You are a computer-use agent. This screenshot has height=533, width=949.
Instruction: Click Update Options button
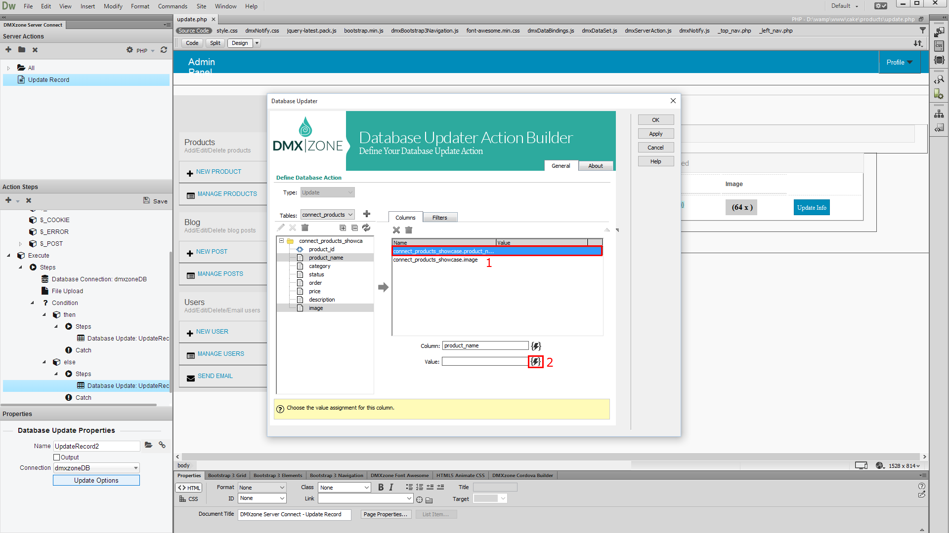pyautogui.click(x=96, y=480)
